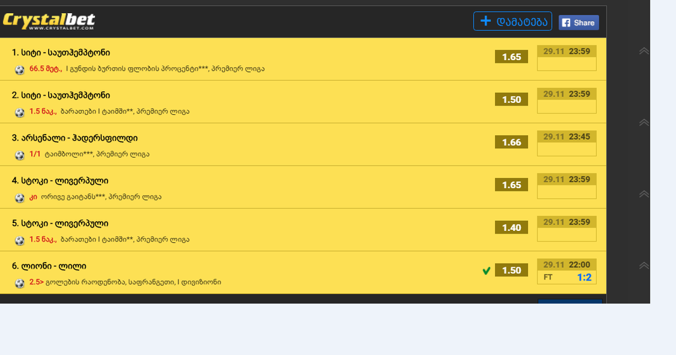Click date 29.11 23:59 in row 1
This screenshot has width=676, height=355.
click(566, 51)
